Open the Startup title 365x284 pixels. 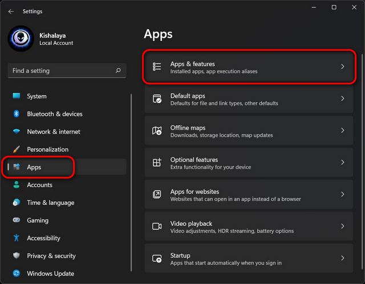[x=180, y=255]
